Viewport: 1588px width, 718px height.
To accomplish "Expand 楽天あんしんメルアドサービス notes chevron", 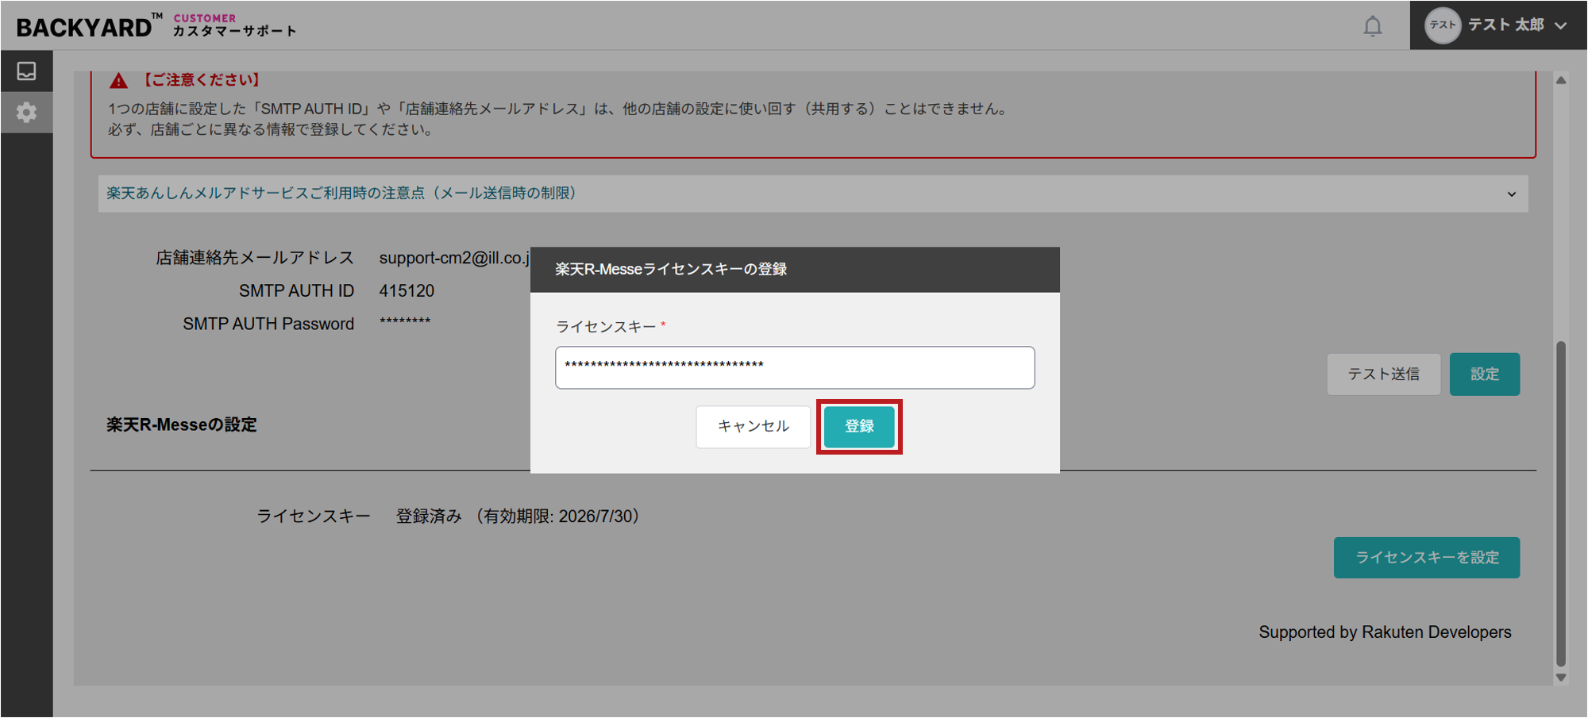I will pos(1512,194).
